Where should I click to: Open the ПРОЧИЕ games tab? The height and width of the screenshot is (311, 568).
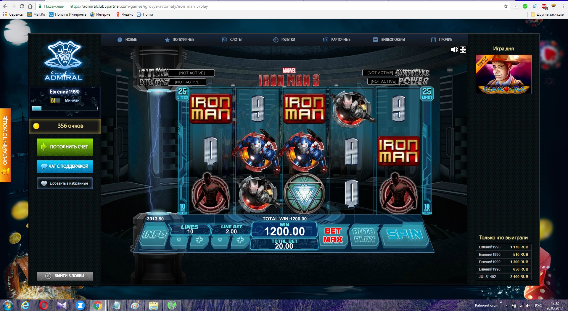click(x=442, y=40)
